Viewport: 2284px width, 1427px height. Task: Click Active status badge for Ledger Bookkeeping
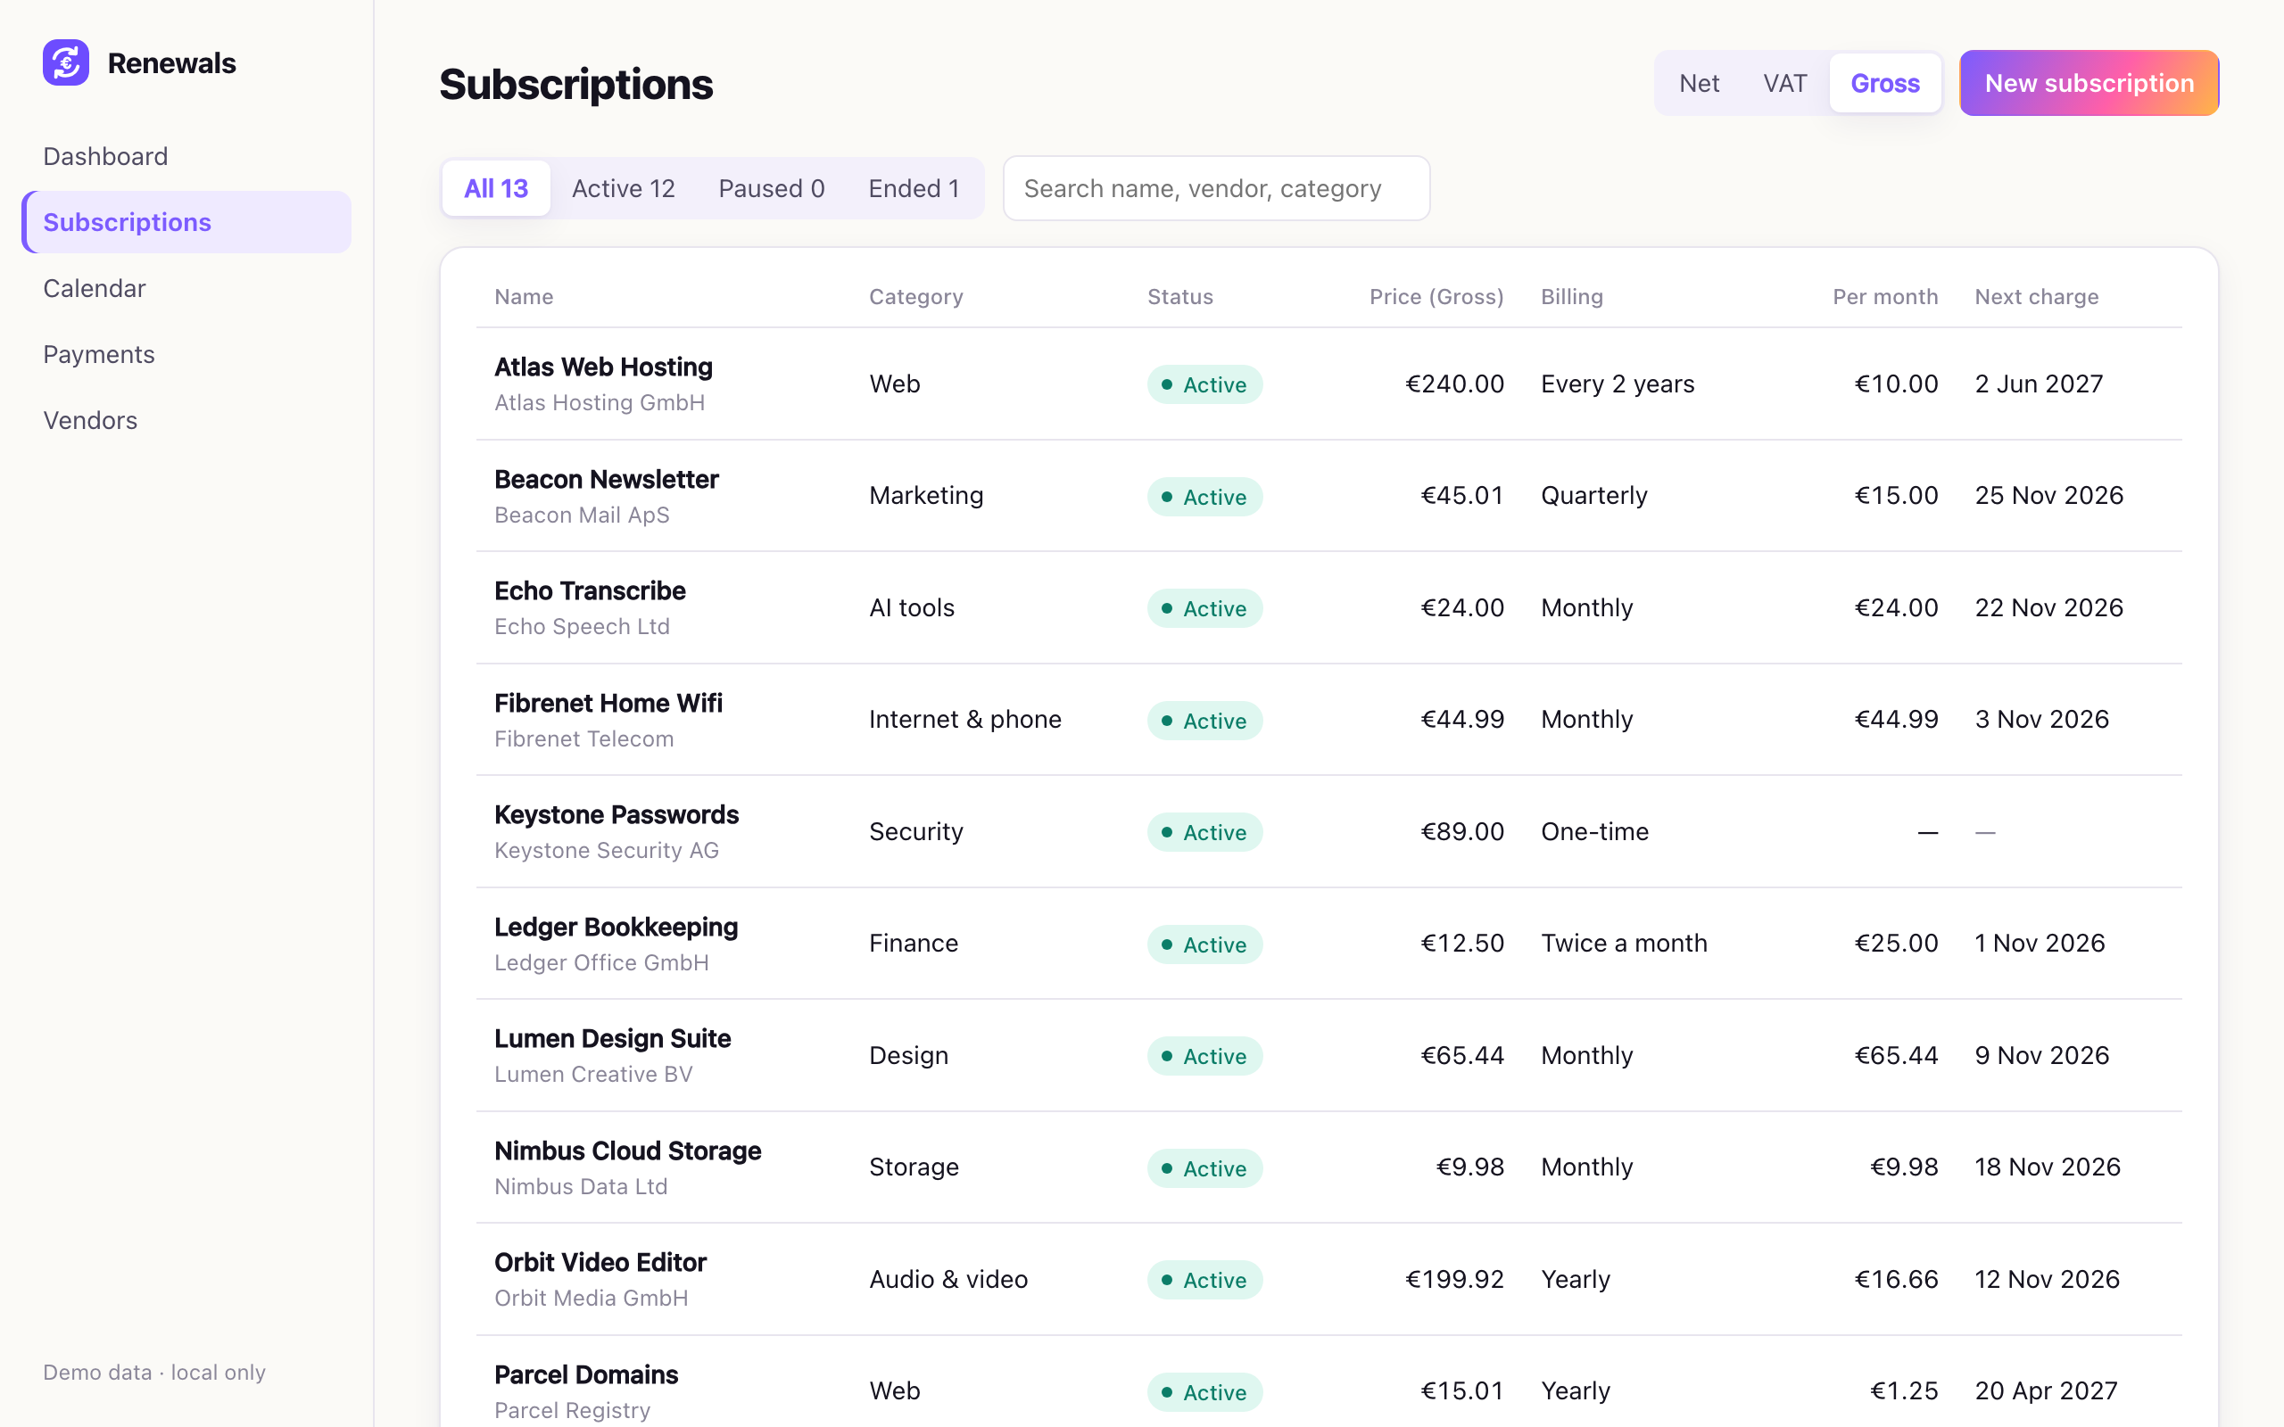[1204, 944]
